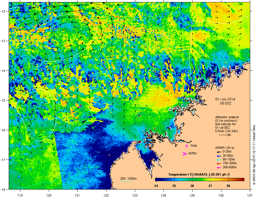Click the '-14' latitude axis label
The image size is (256, 198).
(3, 70)
